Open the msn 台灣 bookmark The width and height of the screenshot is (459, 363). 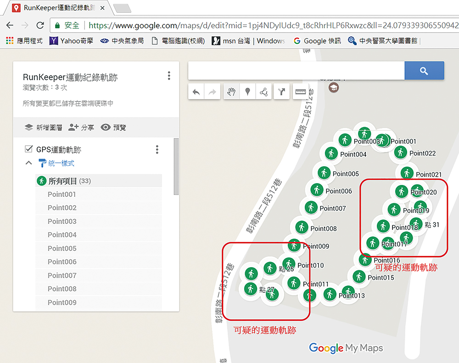pos(248,41)
